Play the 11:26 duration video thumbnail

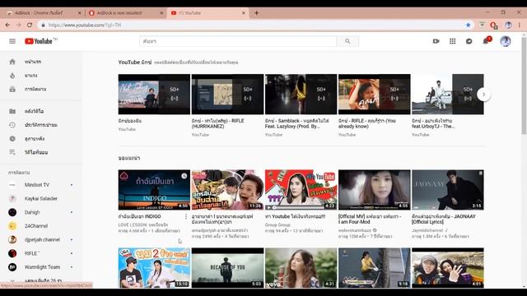click(227, 190)
